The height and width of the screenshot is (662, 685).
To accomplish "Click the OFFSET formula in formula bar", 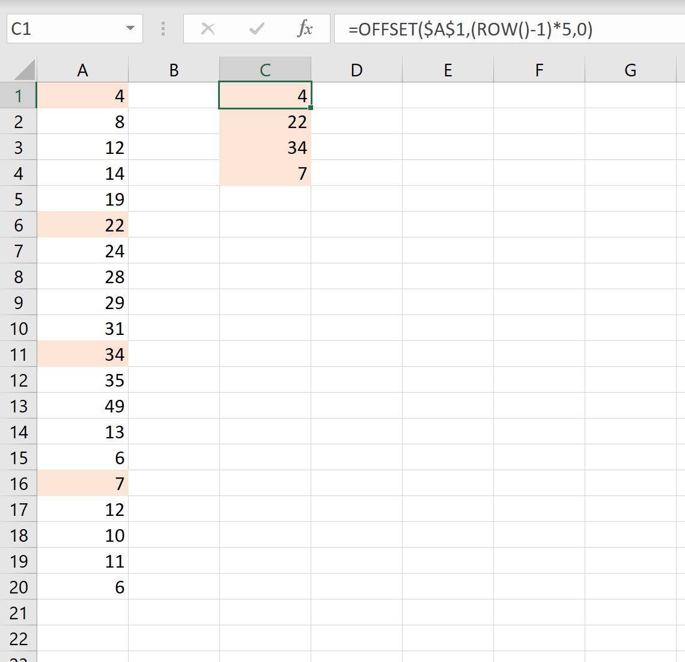I will tap(470, 29).
